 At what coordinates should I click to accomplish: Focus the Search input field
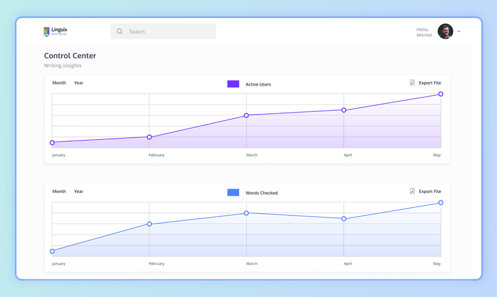click(163, 31)
